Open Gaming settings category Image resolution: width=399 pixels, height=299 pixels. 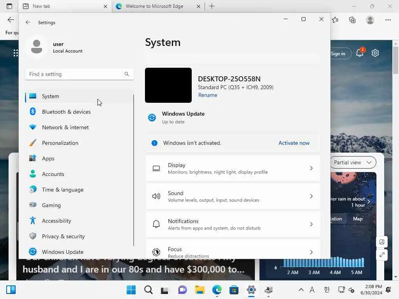point(79,205)
